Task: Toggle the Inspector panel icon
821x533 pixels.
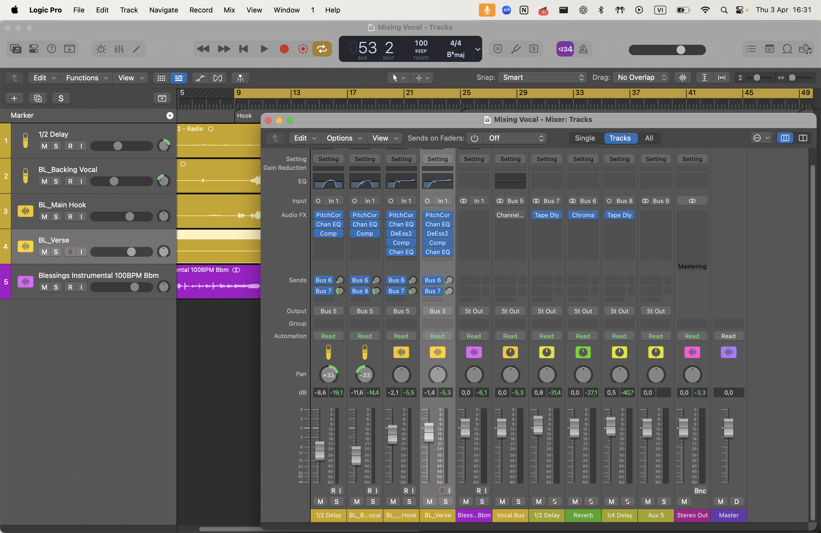Action: [x=33, y=49]
